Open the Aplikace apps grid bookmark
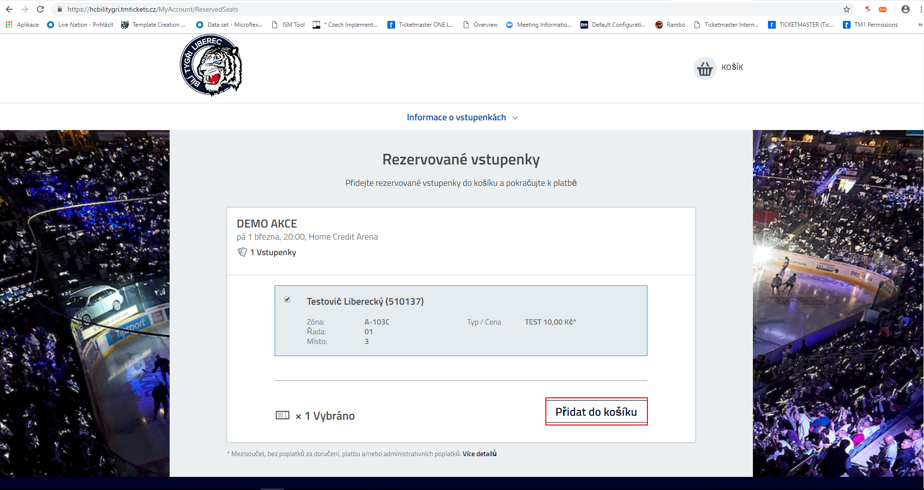Image resolution: width=924 pixels, height=490 pixels. (22, 25)
